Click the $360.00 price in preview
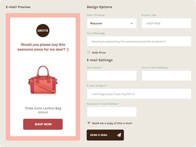The height and width of the screenshot is (147, 196). point(43,112)
